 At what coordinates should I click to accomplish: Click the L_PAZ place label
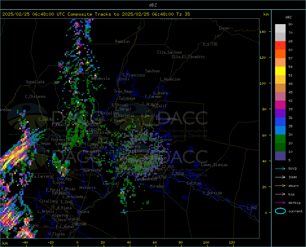pos(252,208)
